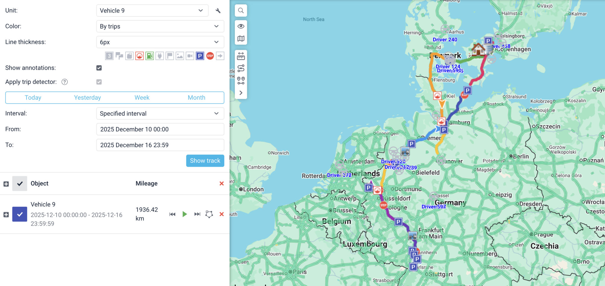Toggle the red STOP markers filter
Viewport: 605px width, 286px height.
[210, 56]
